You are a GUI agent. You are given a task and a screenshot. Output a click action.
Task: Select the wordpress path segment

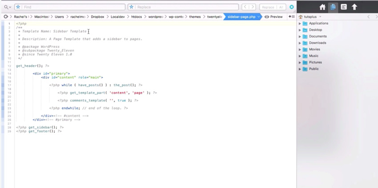(156, 16)
